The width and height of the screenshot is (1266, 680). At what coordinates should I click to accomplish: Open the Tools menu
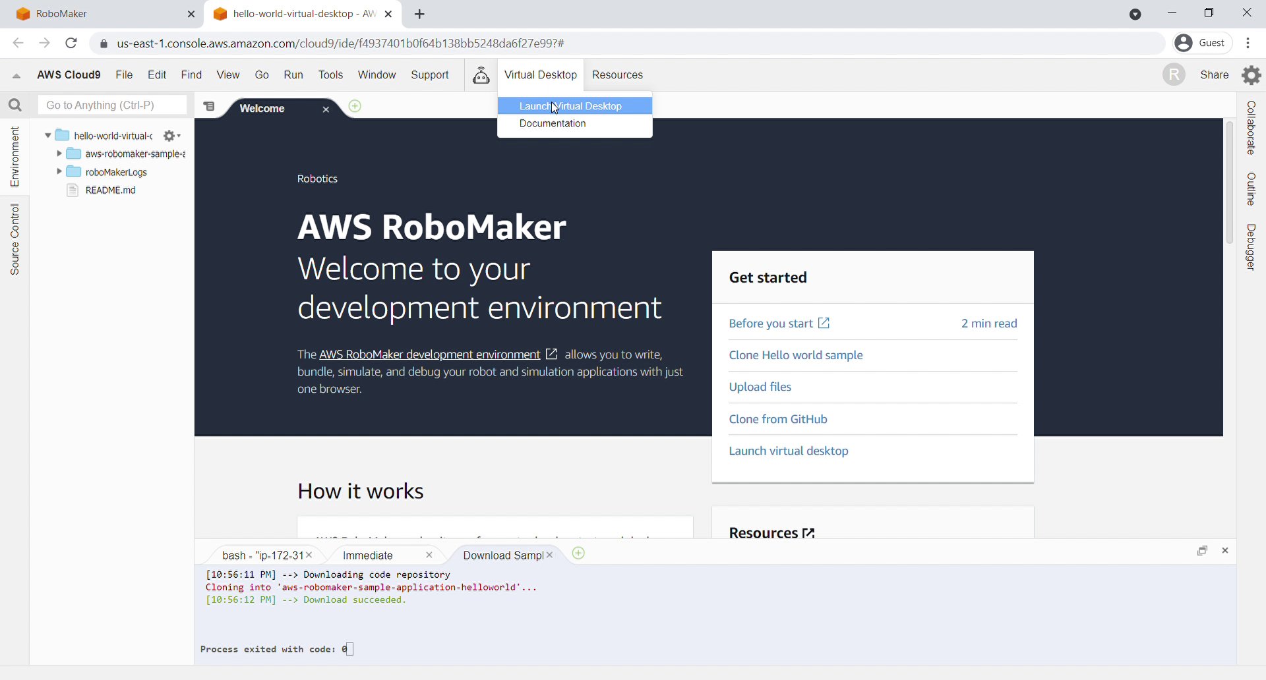click(330, 75)
